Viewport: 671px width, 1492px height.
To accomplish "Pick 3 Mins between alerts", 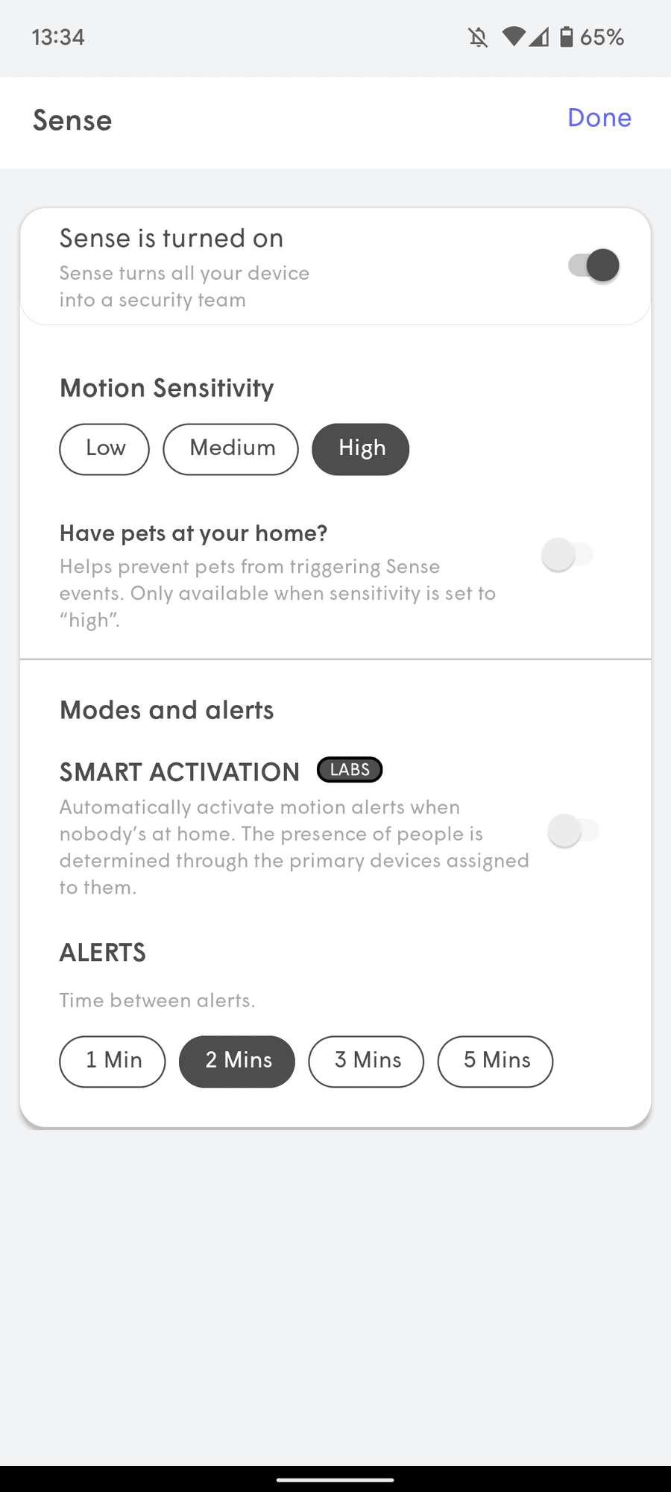I will tap(366, 1061).
